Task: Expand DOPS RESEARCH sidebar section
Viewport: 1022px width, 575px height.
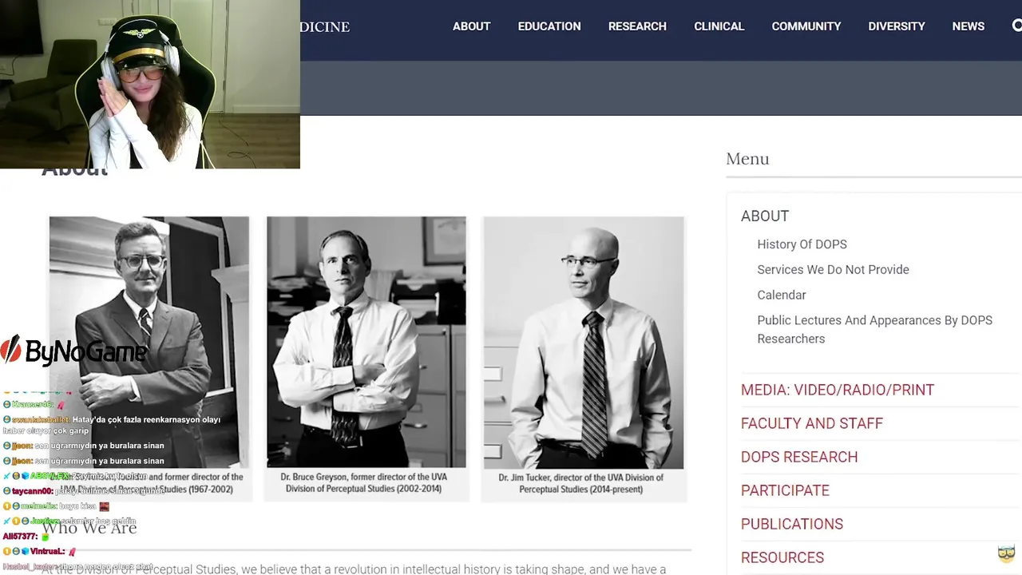Action: (799, 457)
